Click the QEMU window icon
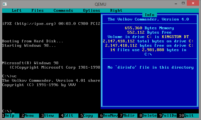 pos(5,4)
